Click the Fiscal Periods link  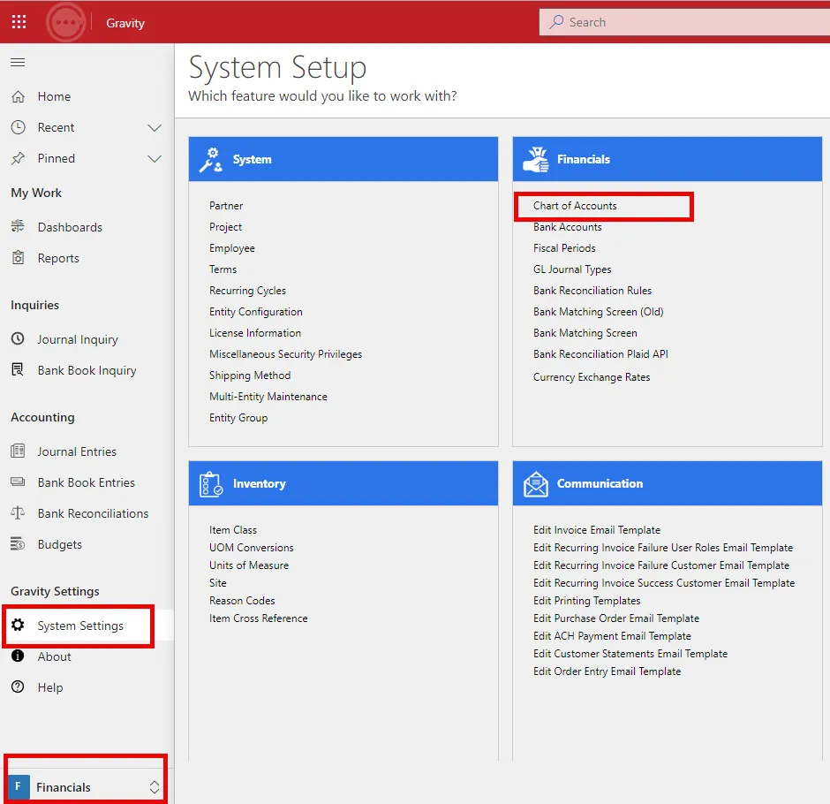[564, 248]
